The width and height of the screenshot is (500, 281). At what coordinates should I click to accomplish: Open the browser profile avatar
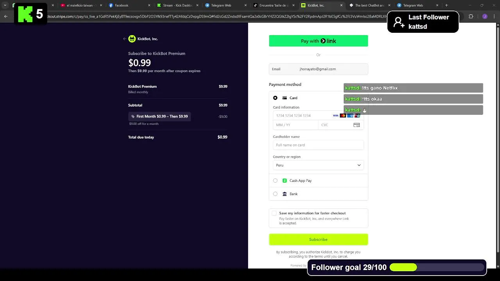click(485, 16)
